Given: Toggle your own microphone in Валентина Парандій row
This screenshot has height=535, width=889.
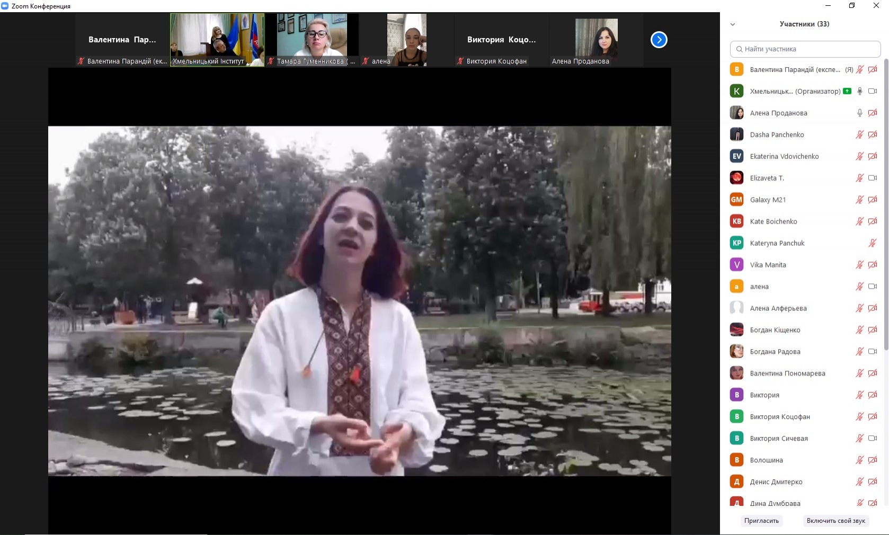Looking at the screenshot, I should 859,69.
